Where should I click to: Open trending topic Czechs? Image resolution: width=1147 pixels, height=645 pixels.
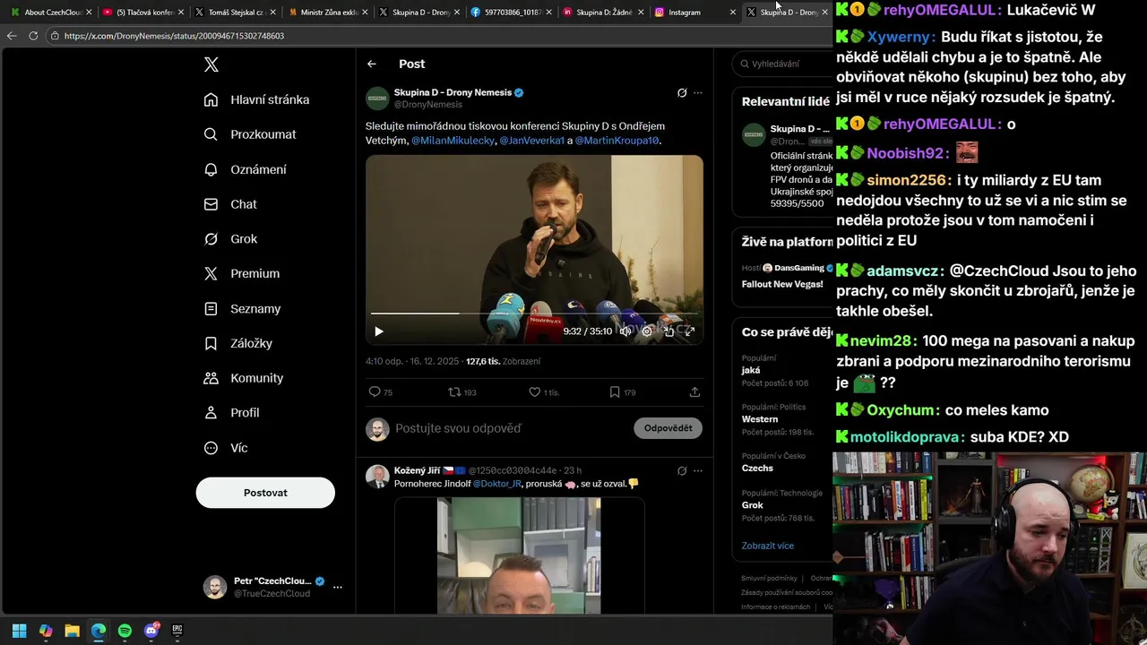[x=757, y=468]
